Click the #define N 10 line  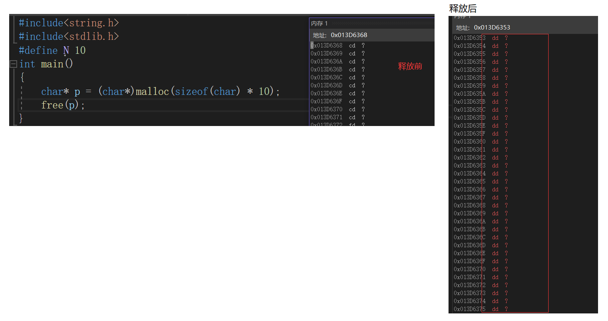point(52,50)
